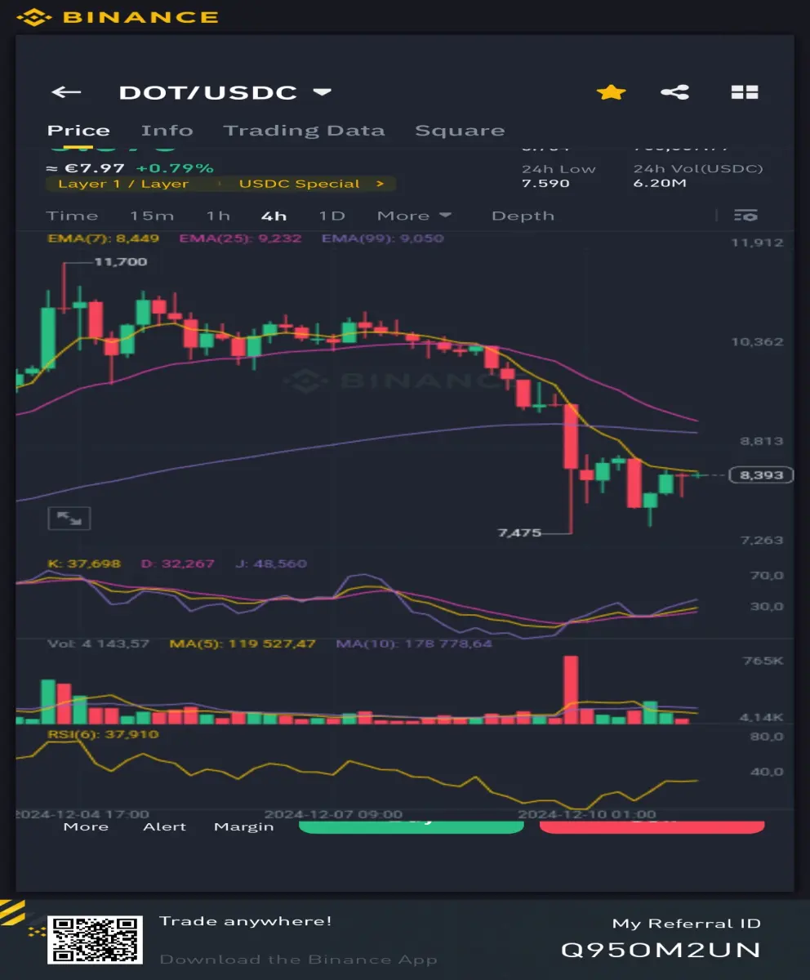
Task: Click the More button at bottom
Action: 86,826
